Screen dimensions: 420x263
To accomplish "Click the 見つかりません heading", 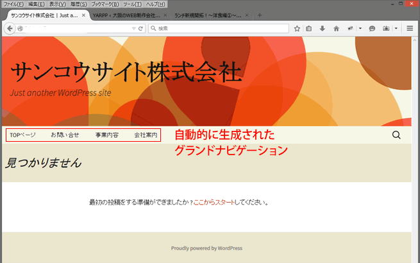I will (x=44, y=163).
